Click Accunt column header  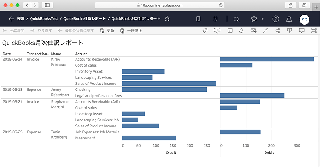point(81,54)
